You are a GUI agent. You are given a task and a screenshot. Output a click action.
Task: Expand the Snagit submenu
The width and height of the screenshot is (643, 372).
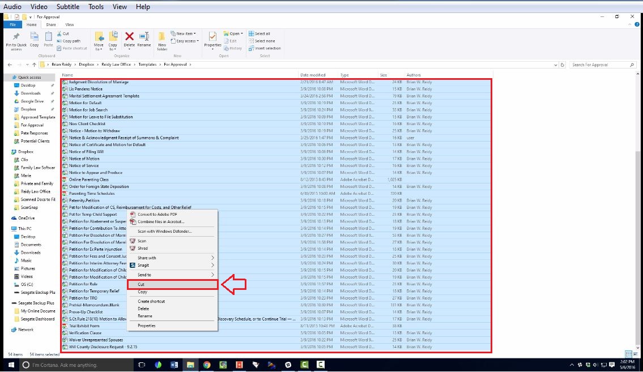(x=172, y=265)
